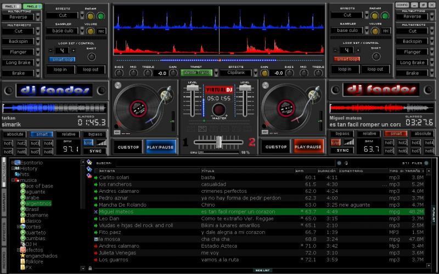Click the crossfader slider handle
Screen dimensions: 439x274
coord(218,142)
